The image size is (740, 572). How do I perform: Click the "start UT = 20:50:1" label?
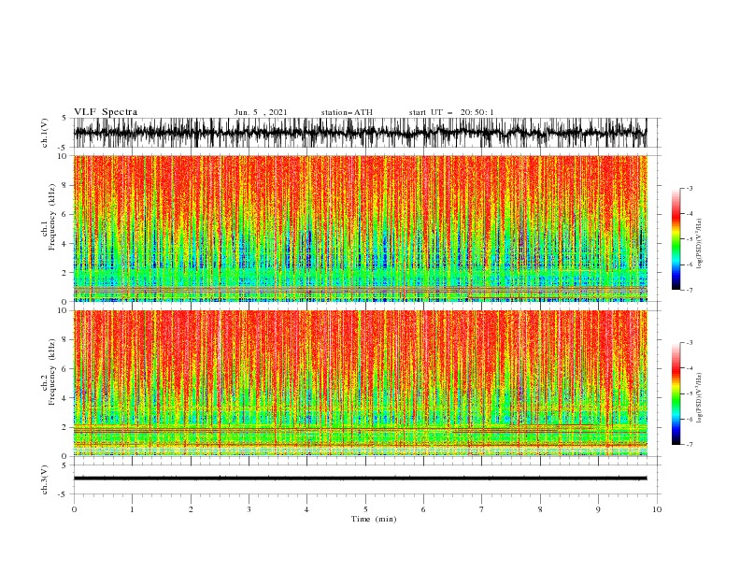(451, 112)
